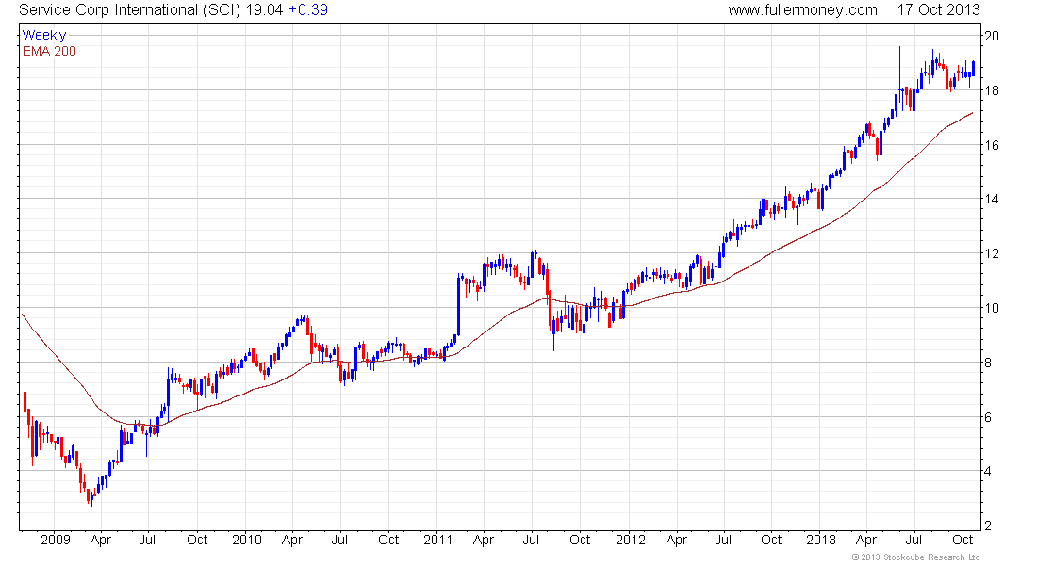Click the big blue candle in February 2011
Viewport: 1037px width, 565px height.
458,305
